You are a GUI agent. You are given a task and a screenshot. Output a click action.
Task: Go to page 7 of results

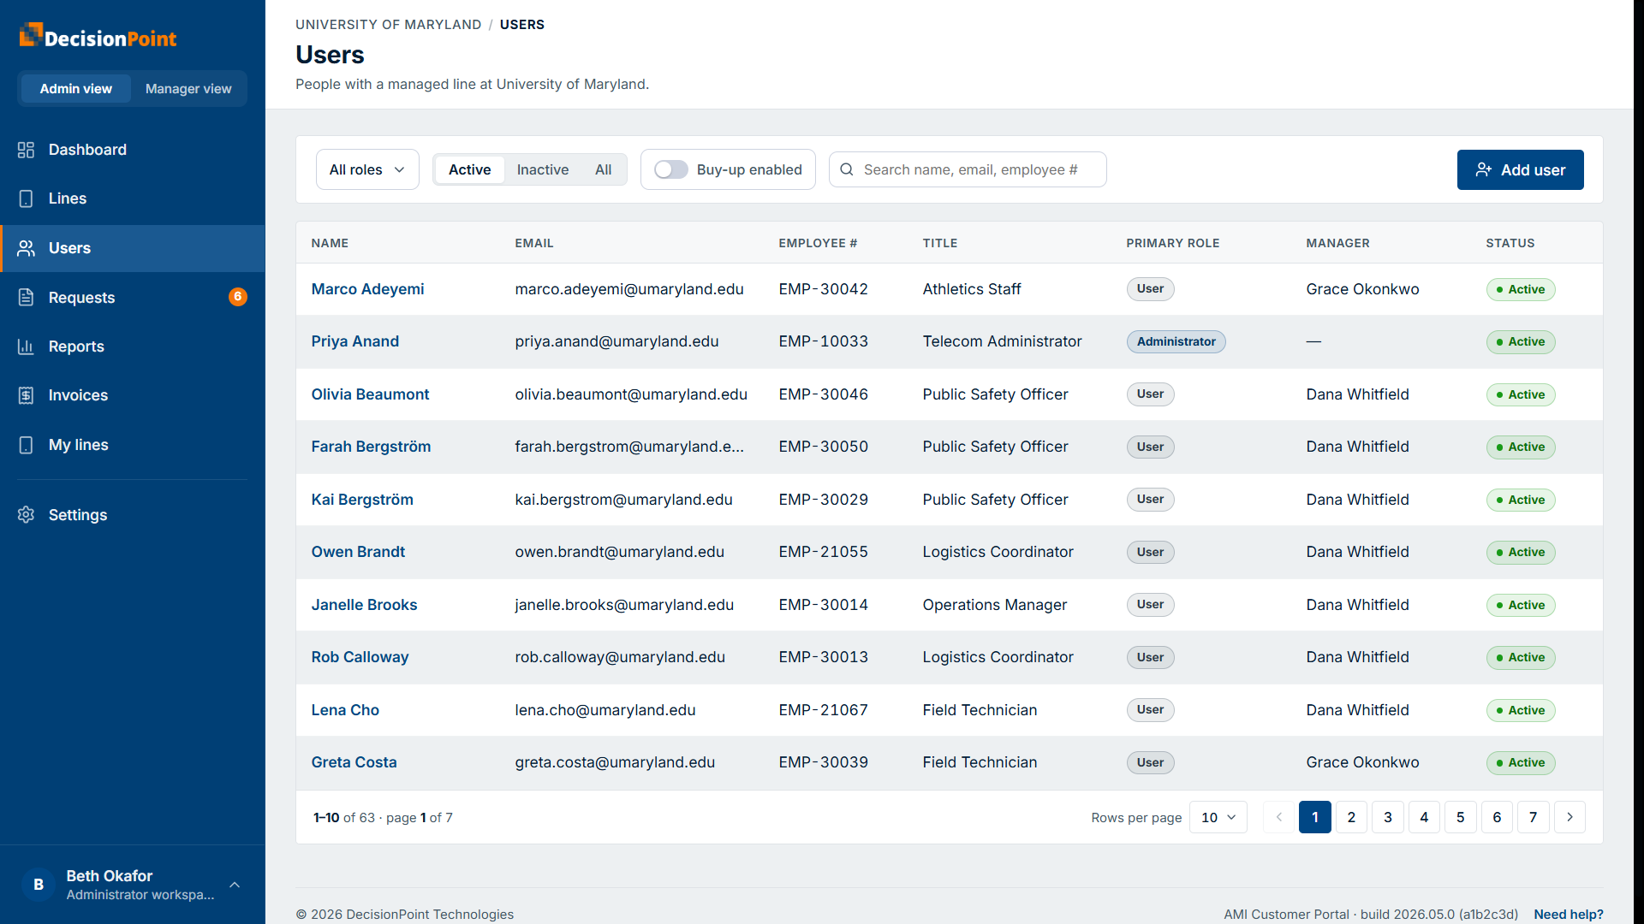pos(1533,817)
